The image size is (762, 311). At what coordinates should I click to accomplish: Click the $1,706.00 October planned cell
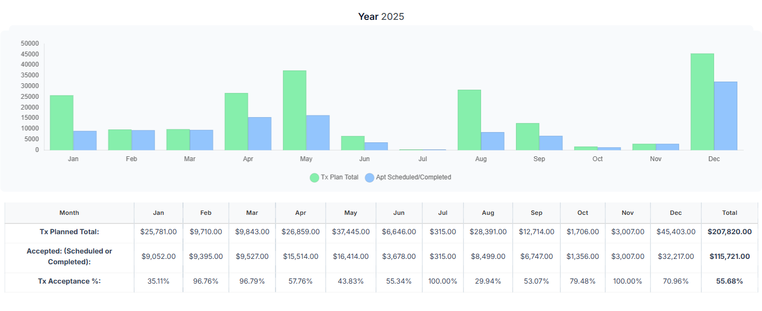click(583, 232)
